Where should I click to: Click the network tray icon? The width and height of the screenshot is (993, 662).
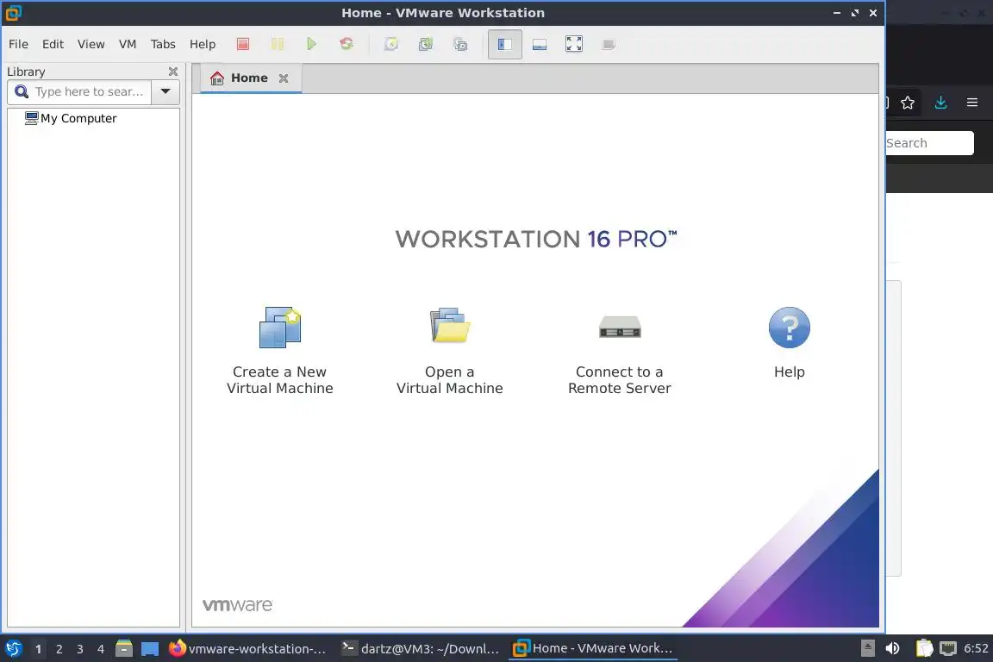[x=948, y=648]
